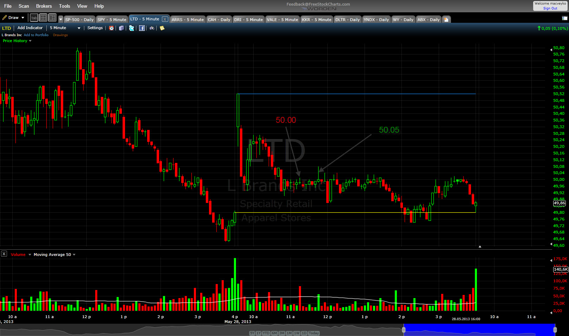569x336 pixels.
Task: Switch to VALE - 5 Minute tab
Action: point(282,20)
